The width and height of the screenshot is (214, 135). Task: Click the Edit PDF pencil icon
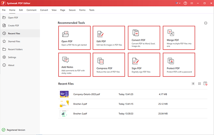point(101,34)
